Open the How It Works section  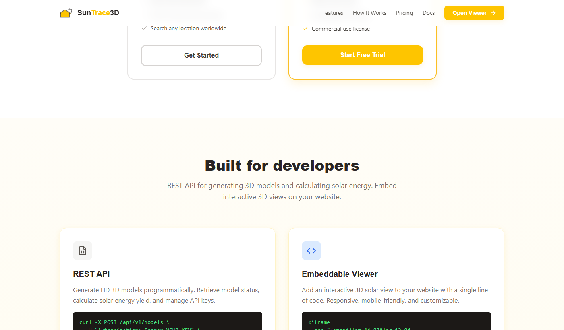pos(369,13)
